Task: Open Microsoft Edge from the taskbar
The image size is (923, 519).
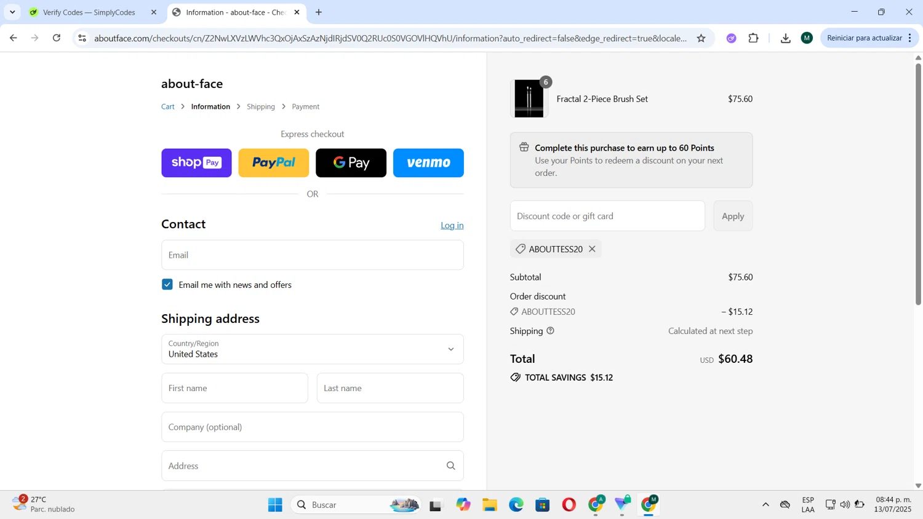Action: point(516,505)
